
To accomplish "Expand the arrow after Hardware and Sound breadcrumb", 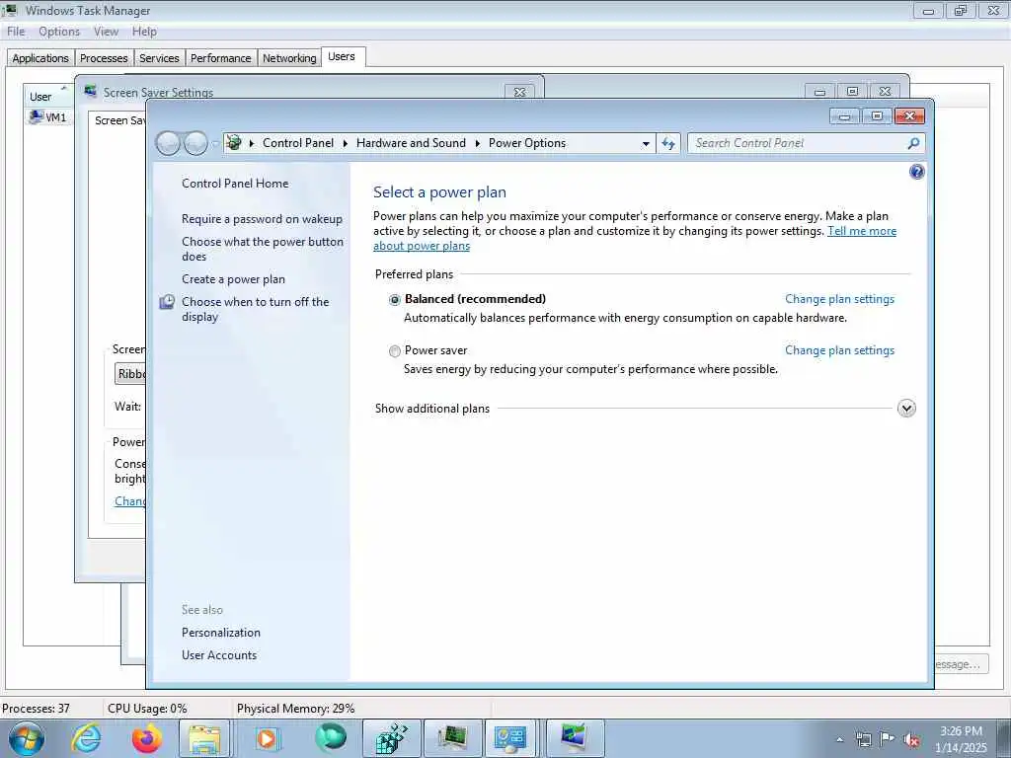I will 478,143.
